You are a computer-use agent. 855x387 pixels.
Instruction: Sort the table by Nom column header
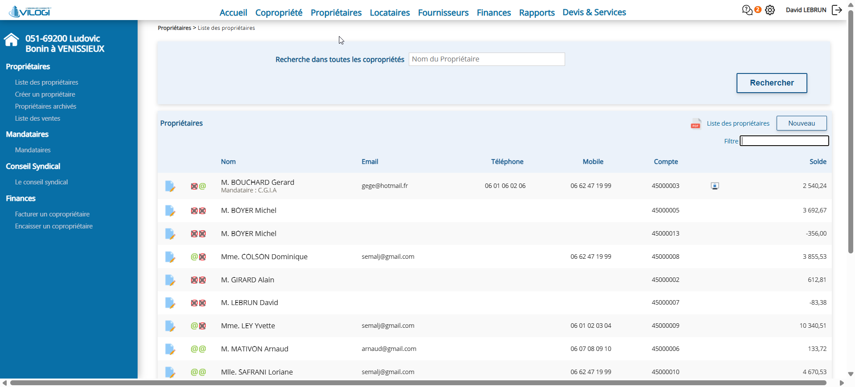[x=228, y=162]
